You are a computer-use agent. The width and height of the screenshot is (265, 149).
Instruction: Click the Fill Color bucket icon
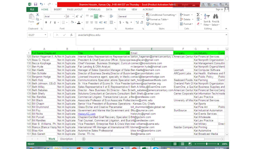[72, 23]
